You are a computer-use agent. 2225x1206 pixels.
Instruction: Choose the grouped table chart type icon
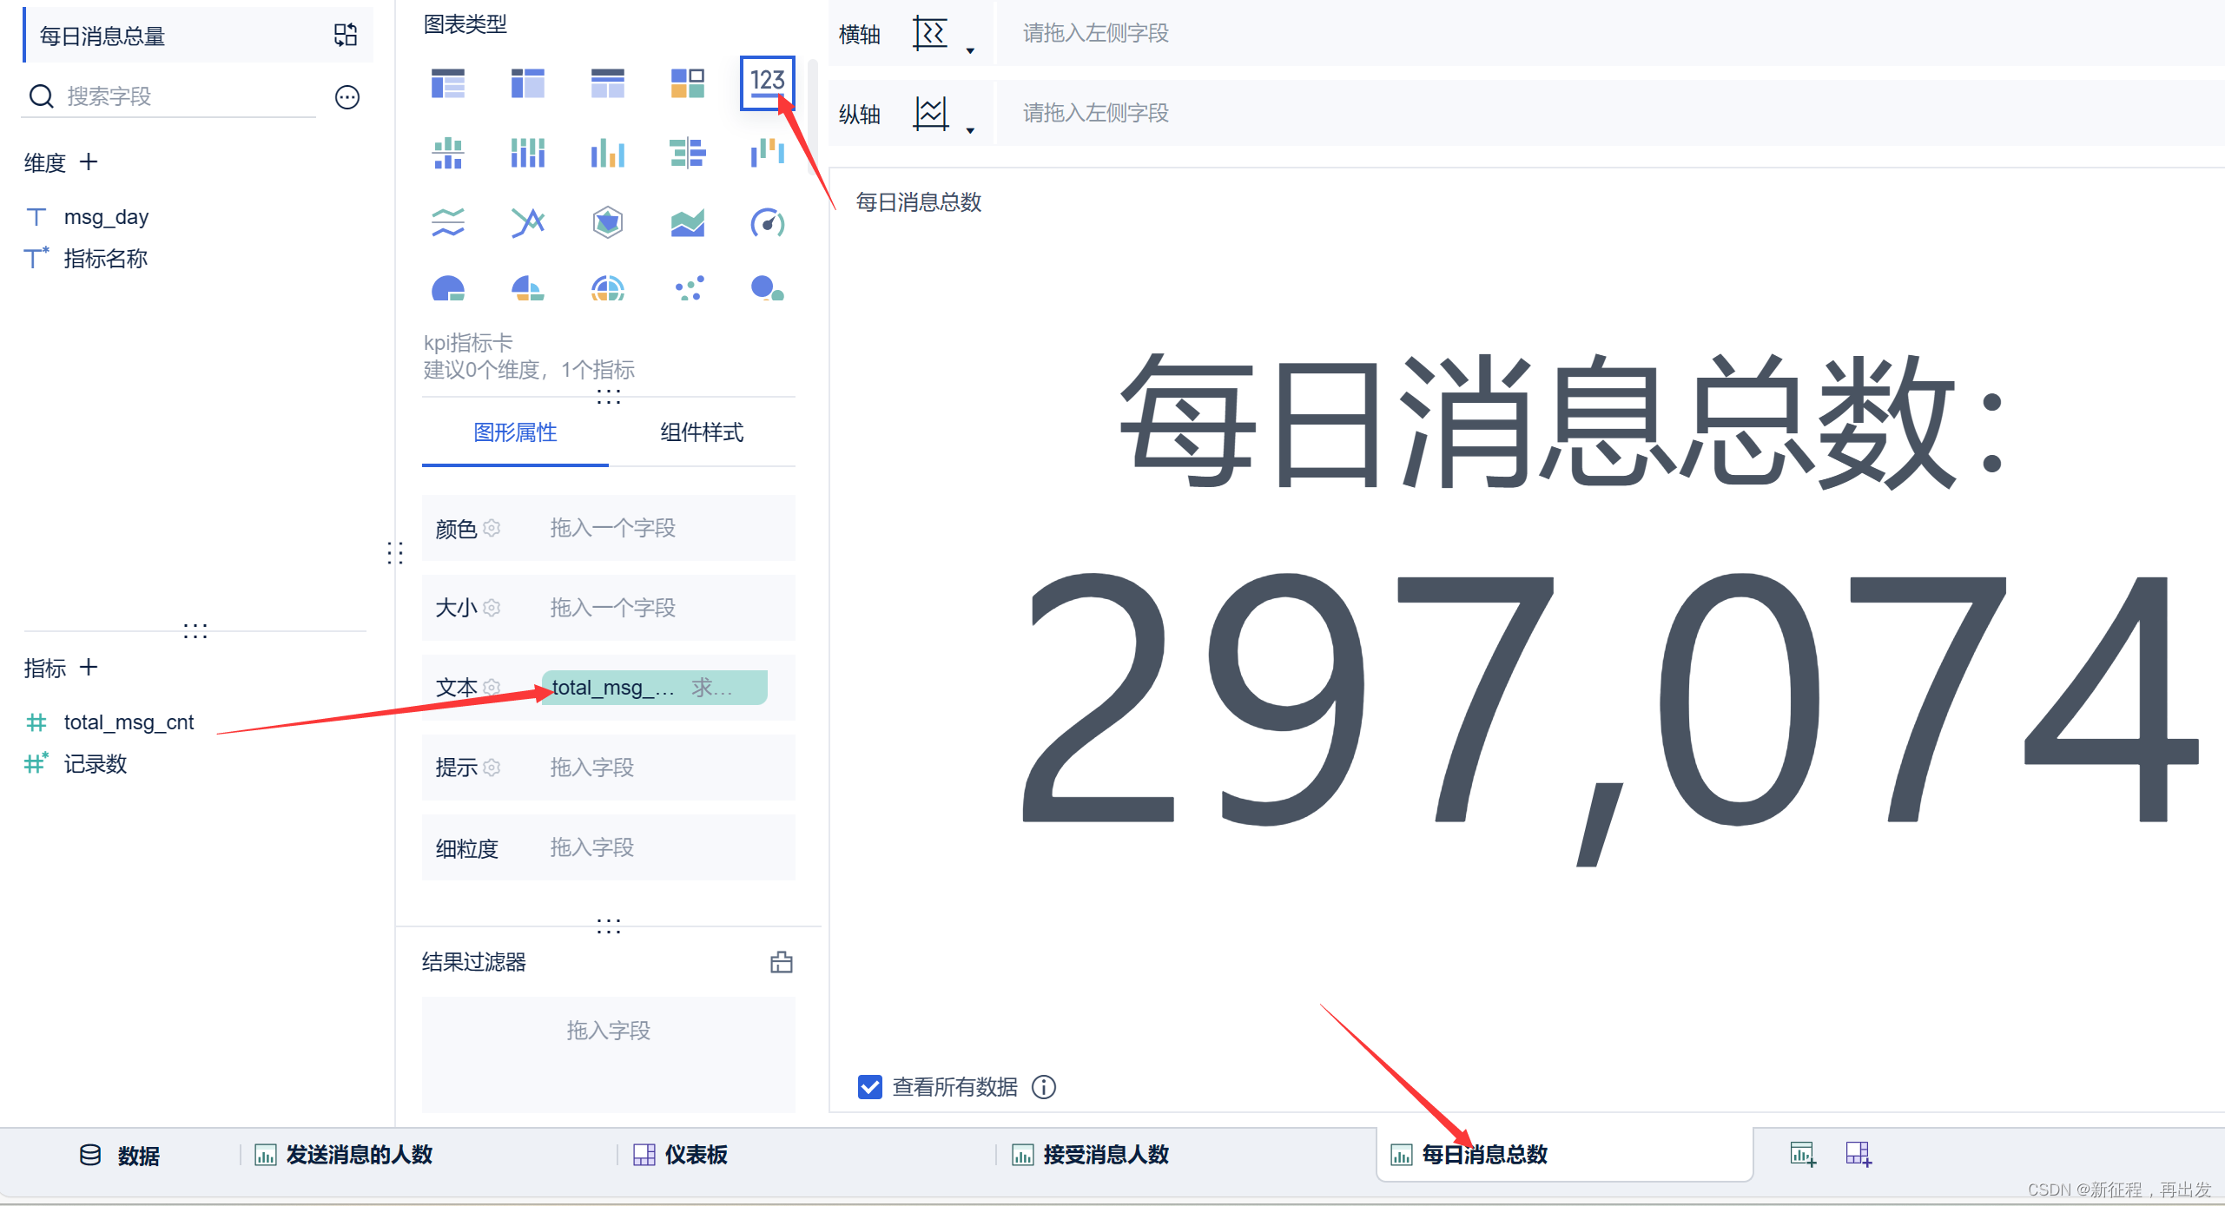pos(448,83)
